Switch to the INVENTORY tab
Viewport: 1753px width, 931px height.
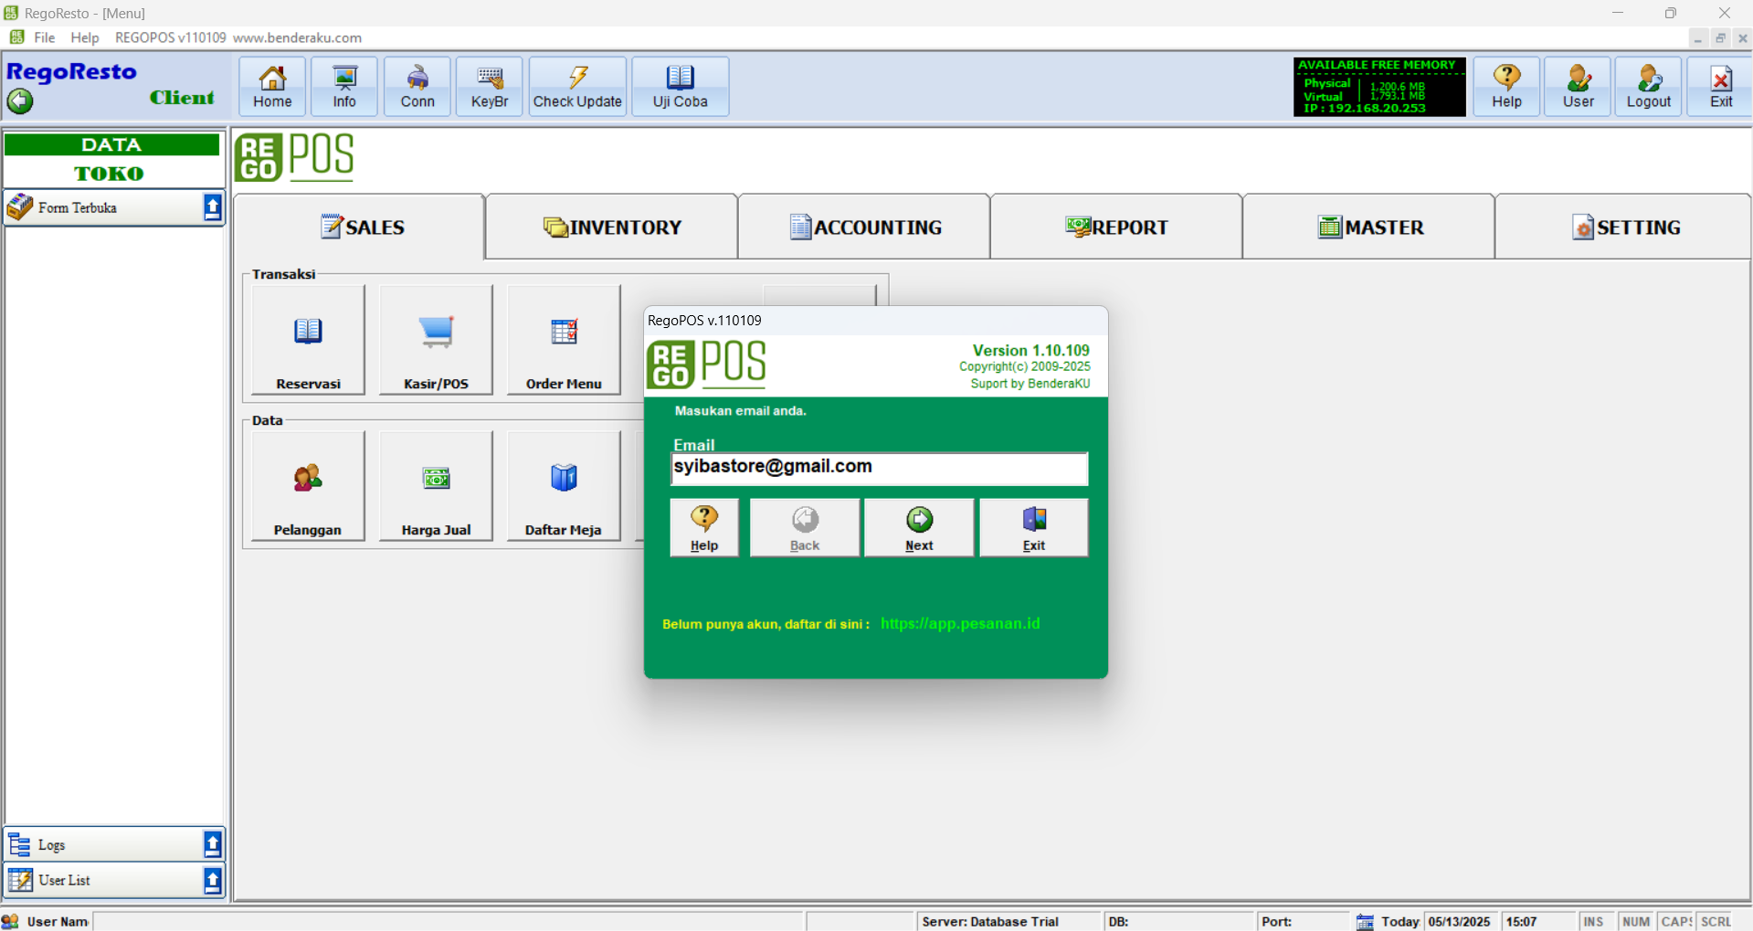(x=612, y=227)
